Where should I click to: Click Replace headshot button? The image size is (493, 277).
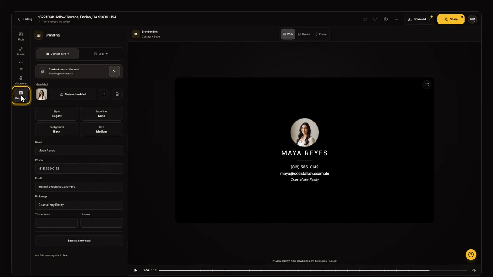[73, 94]
